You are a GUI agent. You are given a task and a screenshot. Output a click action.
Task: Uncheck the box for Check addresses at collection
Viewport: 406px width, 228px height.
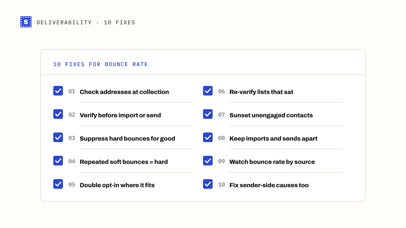pyautogui.click(x=58, y=91)
